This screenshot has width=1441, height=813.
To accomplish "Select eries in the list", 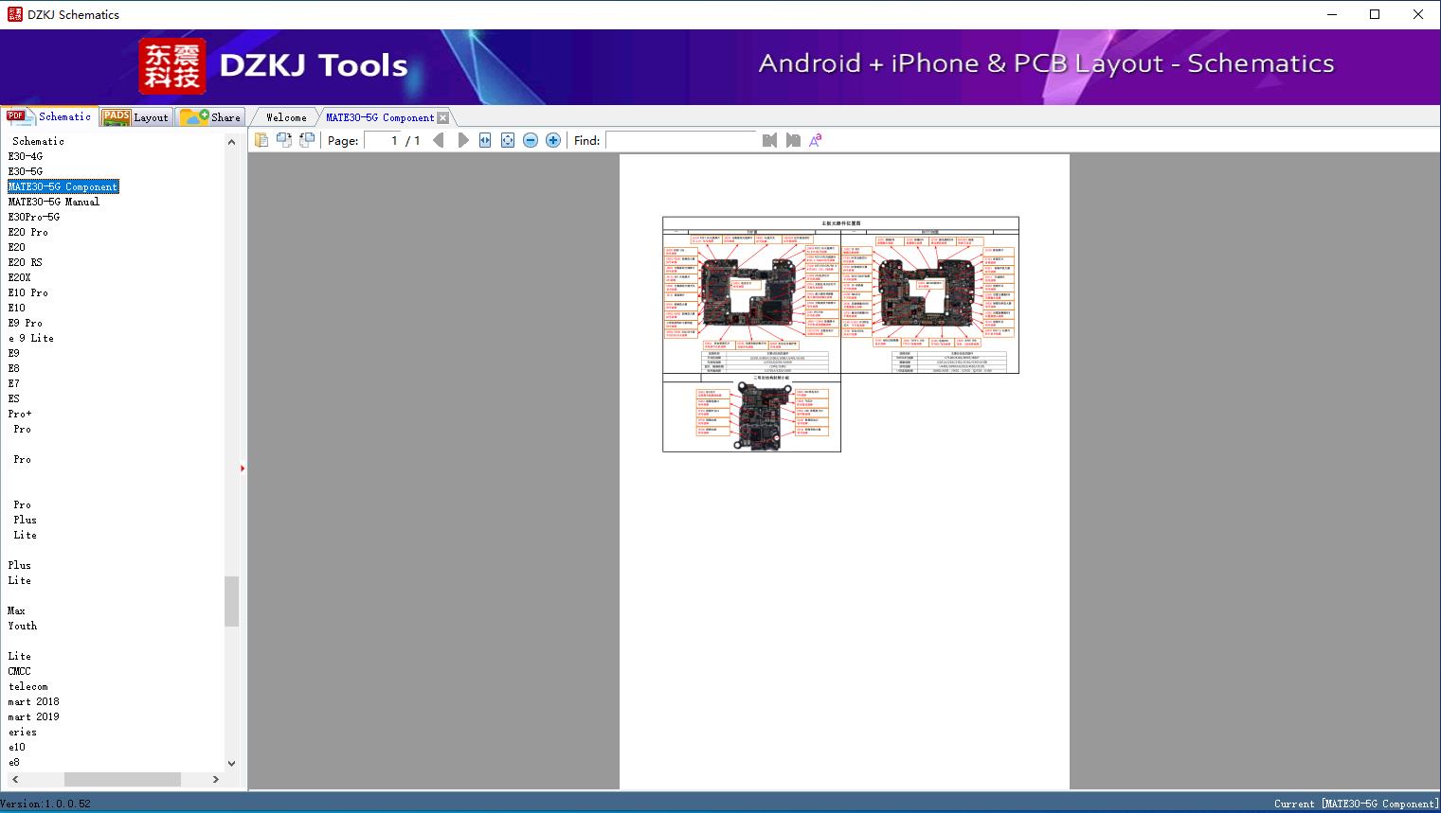I will [x=23, y=732].
